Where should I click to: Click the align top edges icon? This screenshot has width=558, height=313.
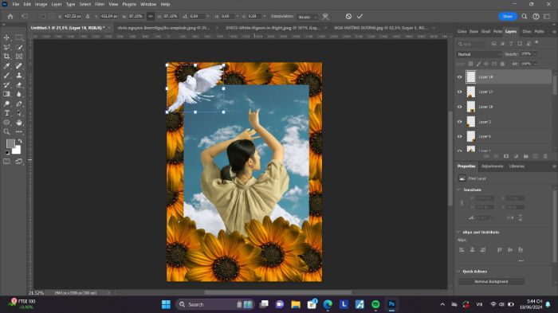point(499,250)
